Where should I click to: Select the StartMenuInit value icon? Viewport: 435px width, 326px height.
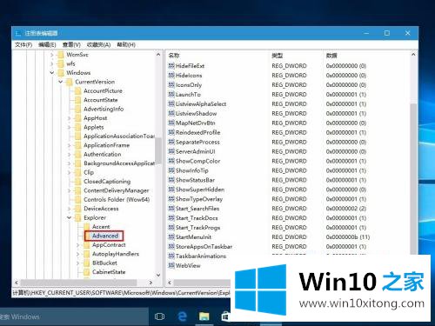(x=171, y=237)
